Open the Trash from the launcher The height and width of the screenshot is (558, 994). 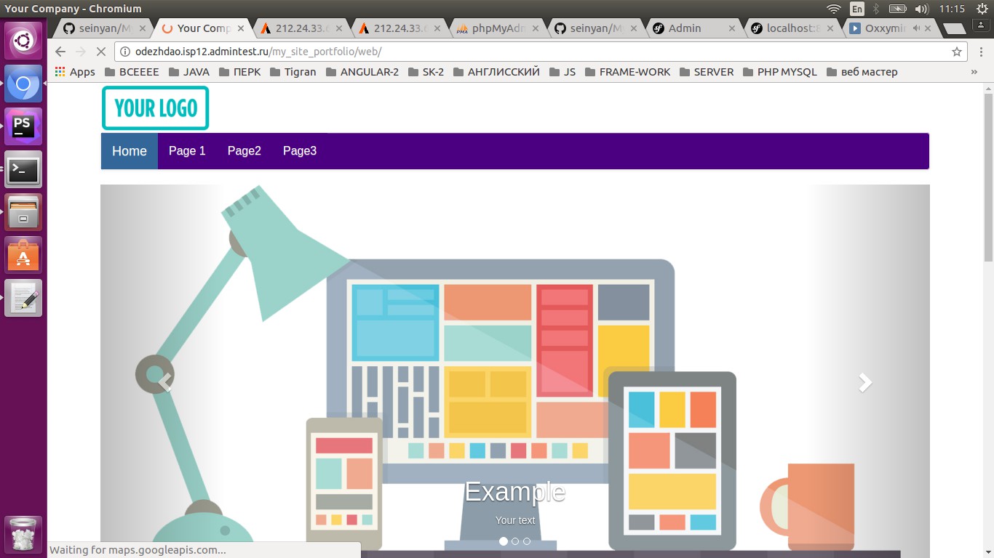(x=24, y=535)
